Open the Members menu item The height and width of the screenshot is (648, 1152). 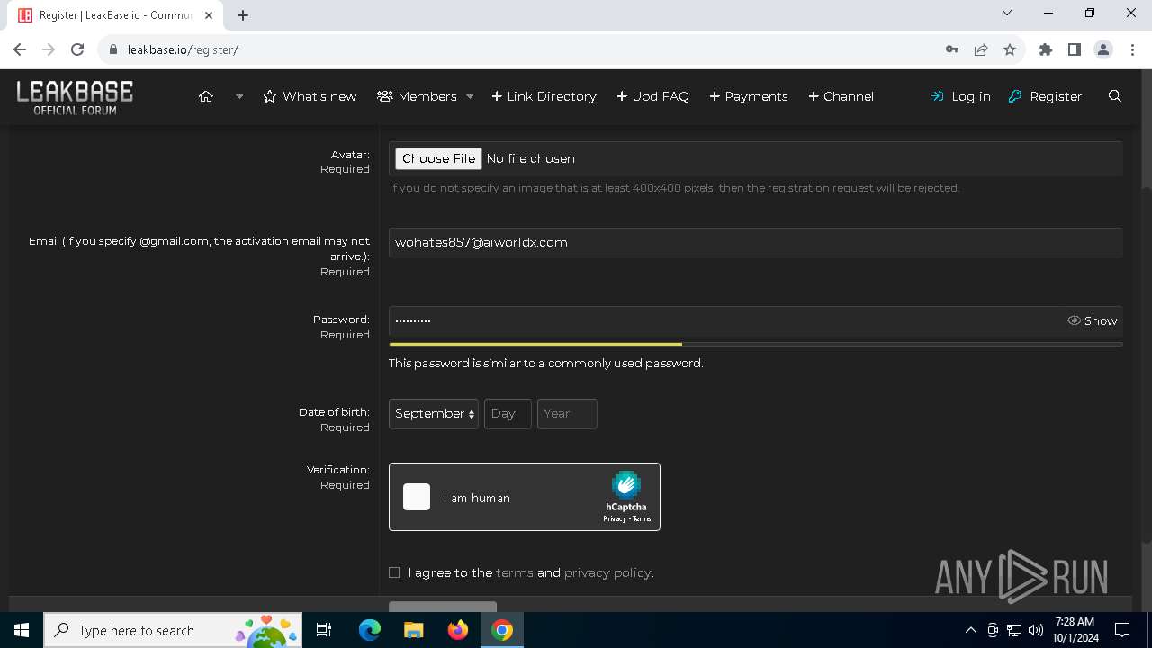[417, 96]
